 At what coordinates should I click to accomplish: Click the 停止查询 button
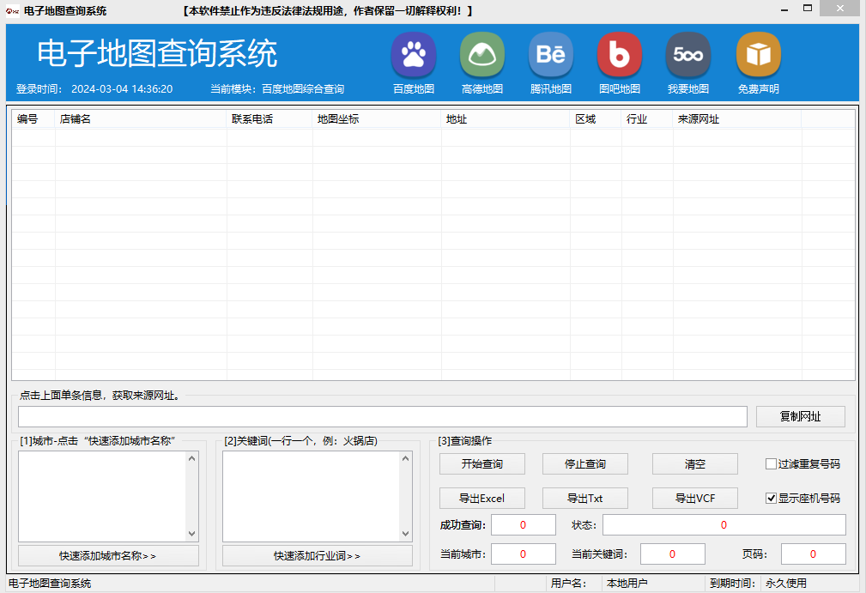click(x=584, y=463)
